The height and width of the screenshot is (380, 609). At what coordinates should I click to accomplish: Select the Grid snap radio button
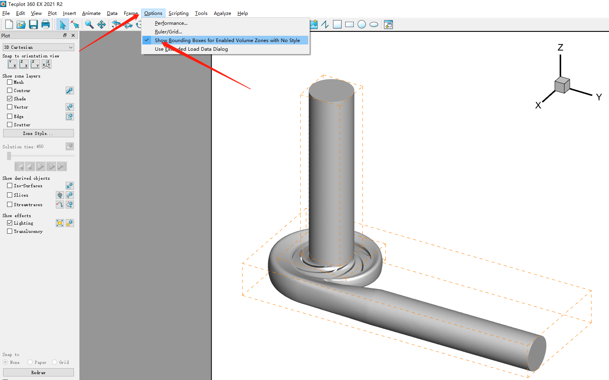(x=55, y=362)
